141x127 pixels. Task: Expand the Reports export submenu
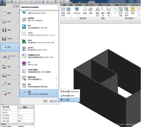(56, 86)
